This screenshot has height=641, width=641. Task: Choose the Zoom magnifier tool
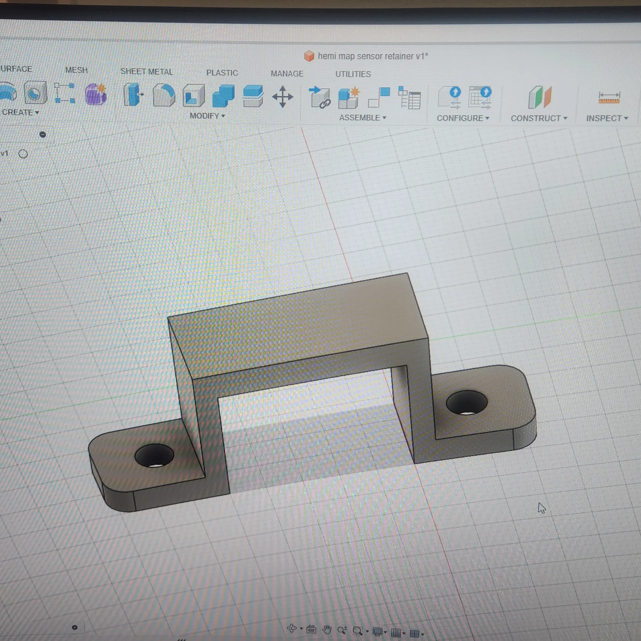tap(342, 630)
